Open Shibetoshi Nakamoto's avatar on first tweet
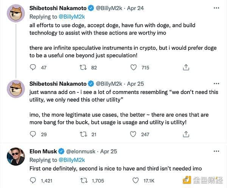Screen dimensions: 227x188 [x=16, y=14]
